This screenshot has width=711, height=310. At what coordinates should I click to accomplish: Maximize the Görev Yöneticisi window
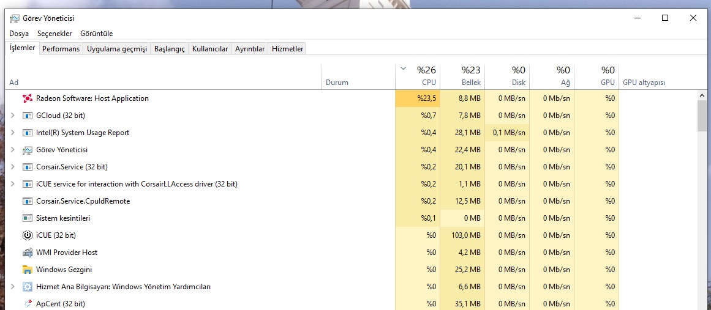[664, 18]
